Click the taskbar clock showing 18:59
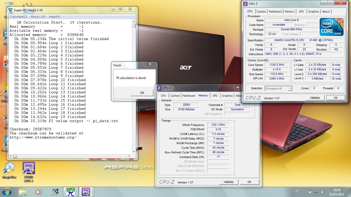The width and height of the screenshot is (351, 197). coord(337,192)
